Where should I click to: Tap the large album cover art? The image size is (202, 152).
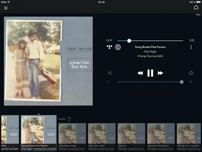(x=48, y=61)
